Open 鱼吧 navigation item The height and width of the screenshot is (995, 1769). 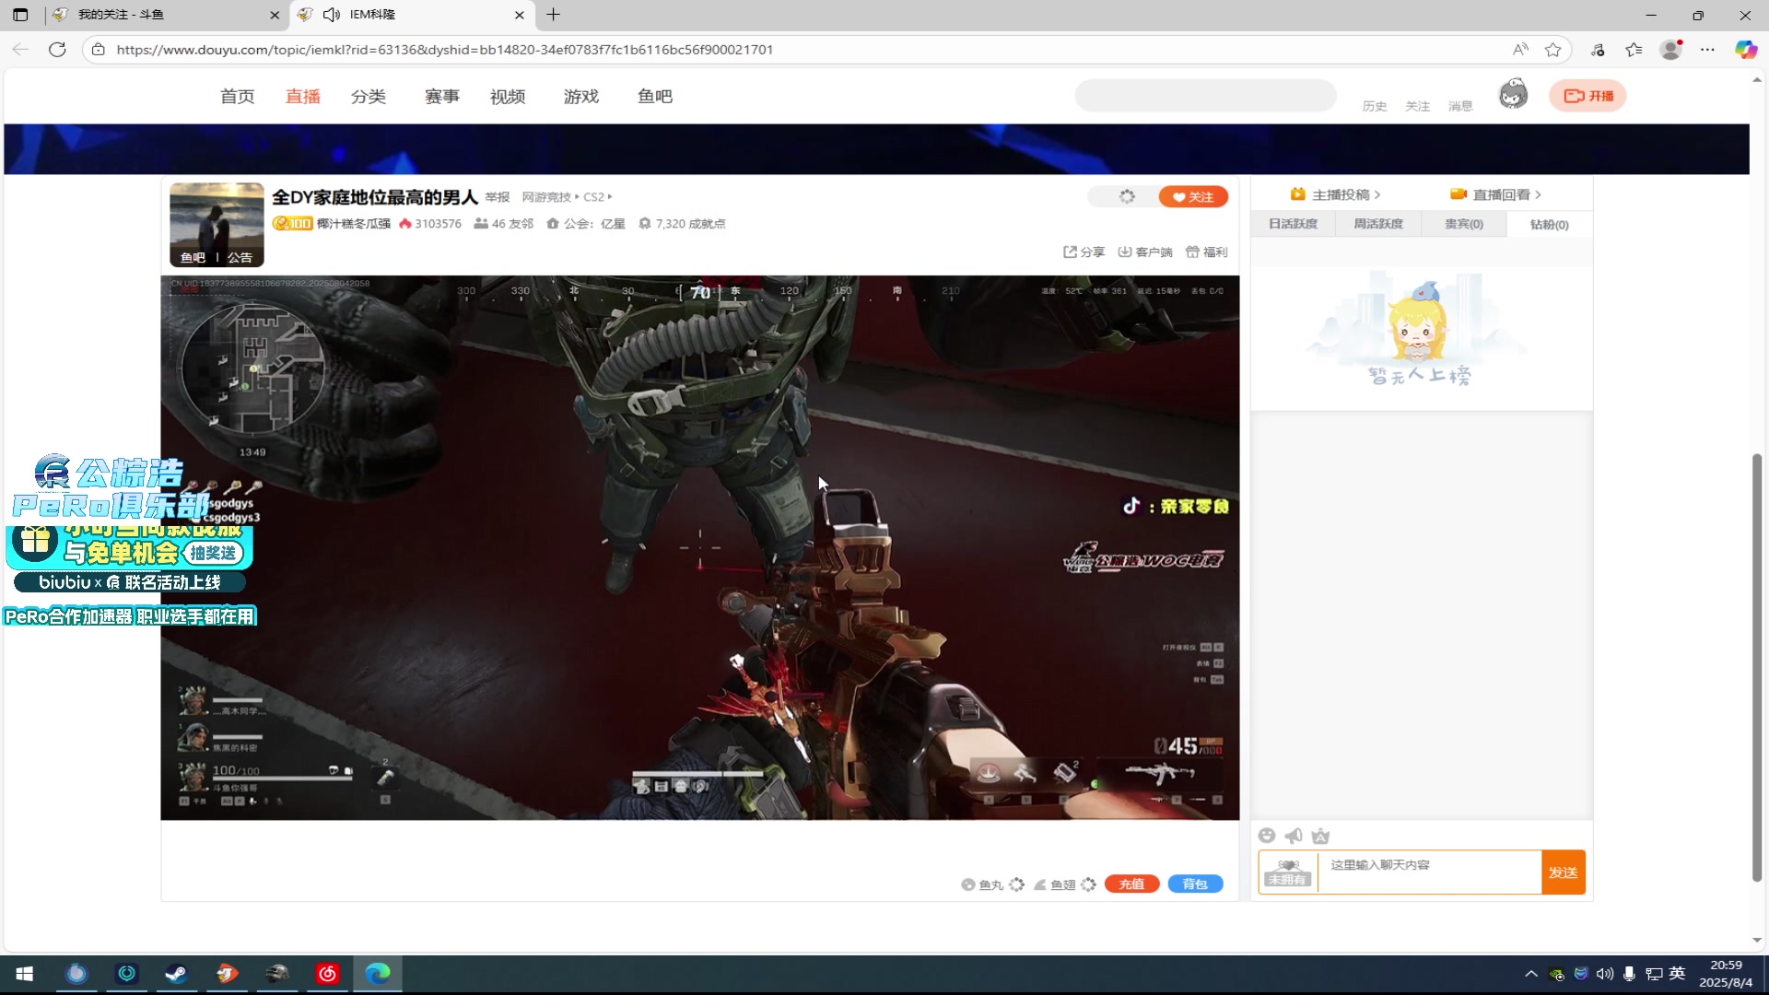pos(655,96)
